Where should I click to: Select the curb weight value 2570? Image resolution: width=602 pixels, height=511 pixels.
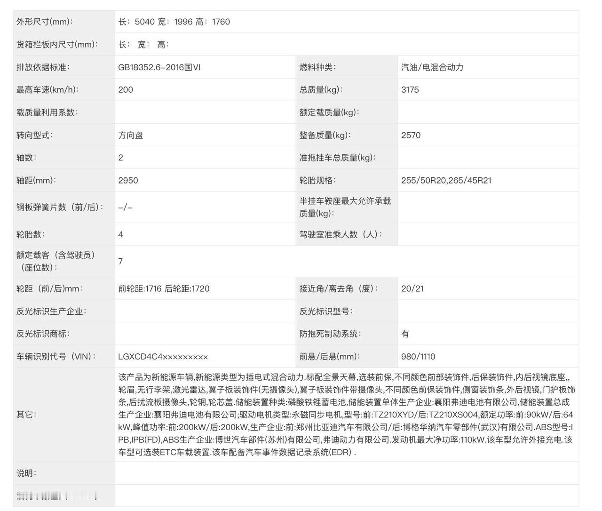pos(411,135)
